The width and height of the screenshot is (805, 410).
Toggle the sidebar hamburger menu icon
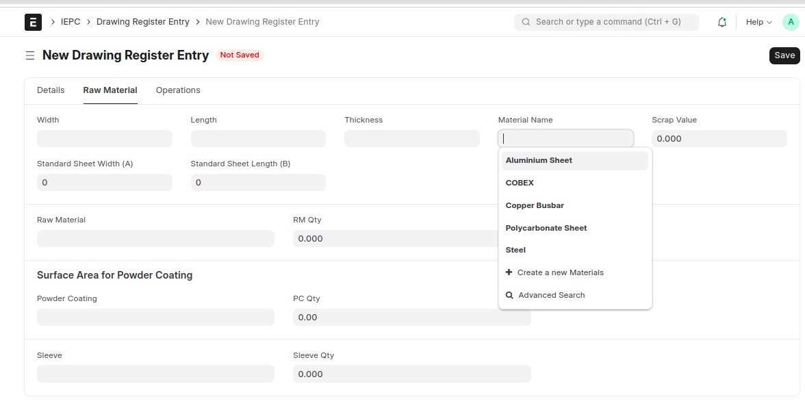click(30, 55)
